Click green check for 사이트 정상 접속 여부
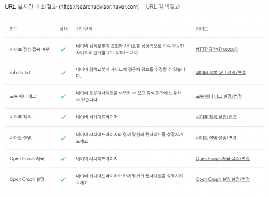Viewport: 269px width, 197px height. 63,49
